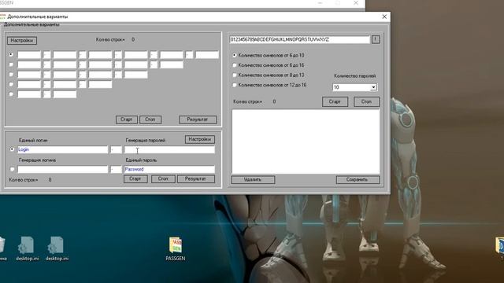Close the PASSGEN main window behind
The width and height of the screenshot is (504, 283).
356,3
